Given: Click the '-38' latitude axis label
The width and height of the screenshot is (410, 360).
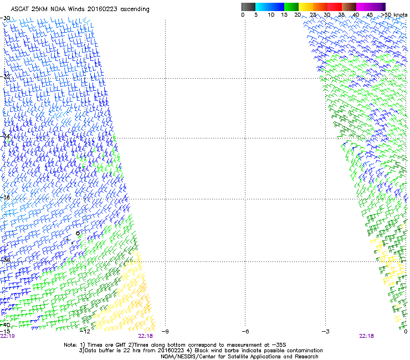Looking at the screenshot, I should tap(5, 260).
